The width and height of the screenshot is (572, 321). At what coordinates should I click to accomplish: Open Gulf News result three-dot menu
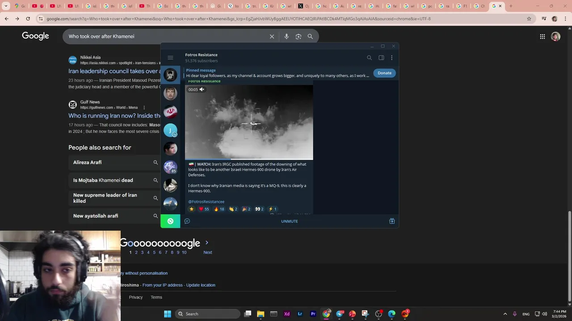[144, 107]
